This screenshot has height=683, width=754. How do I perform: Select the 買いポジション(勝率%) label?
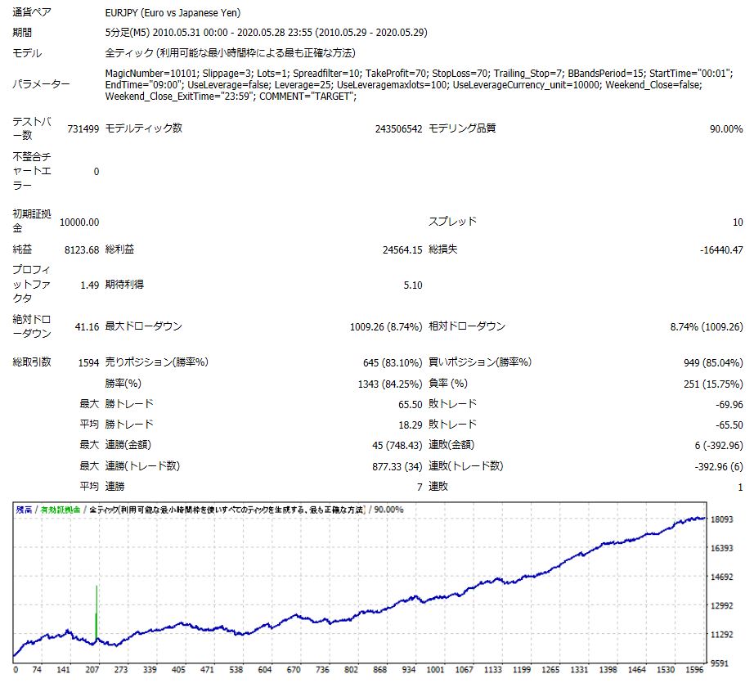coord(480,362)
